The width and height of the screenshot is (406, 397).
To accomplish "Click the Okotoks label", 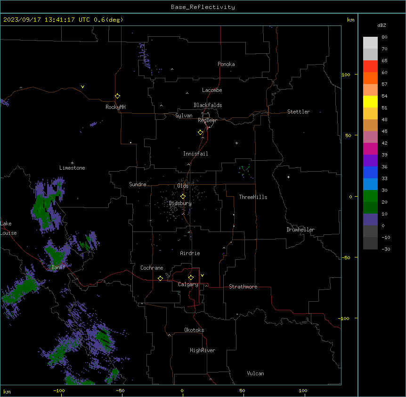I will 194,330.
